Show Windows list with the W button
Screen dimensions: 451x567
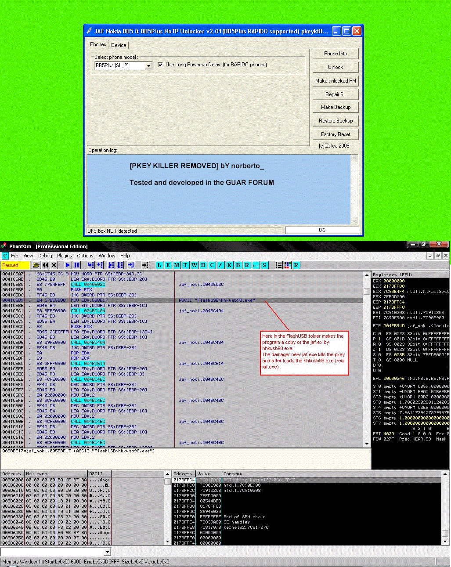click(x=194, y=265)
